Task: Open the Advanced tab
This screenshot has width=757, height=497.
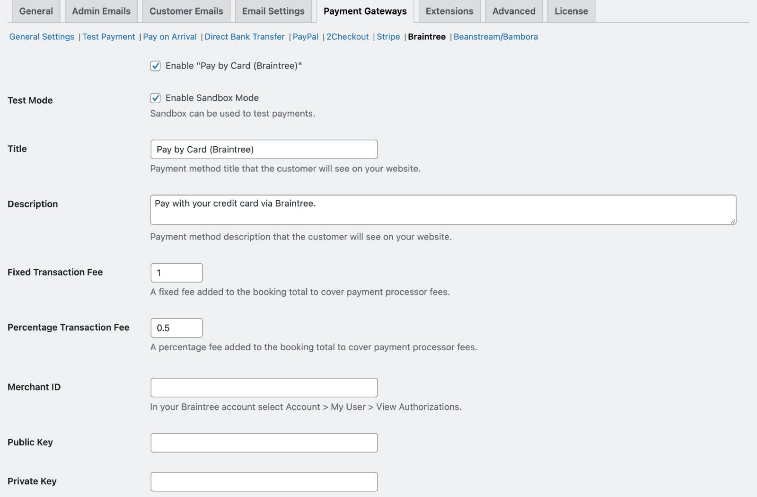Action: click(513, 11)
